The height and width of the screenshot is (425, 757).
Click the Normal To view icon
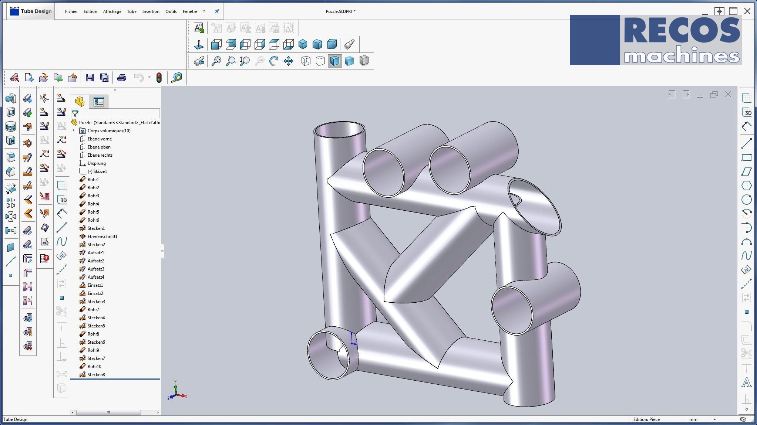199,45
